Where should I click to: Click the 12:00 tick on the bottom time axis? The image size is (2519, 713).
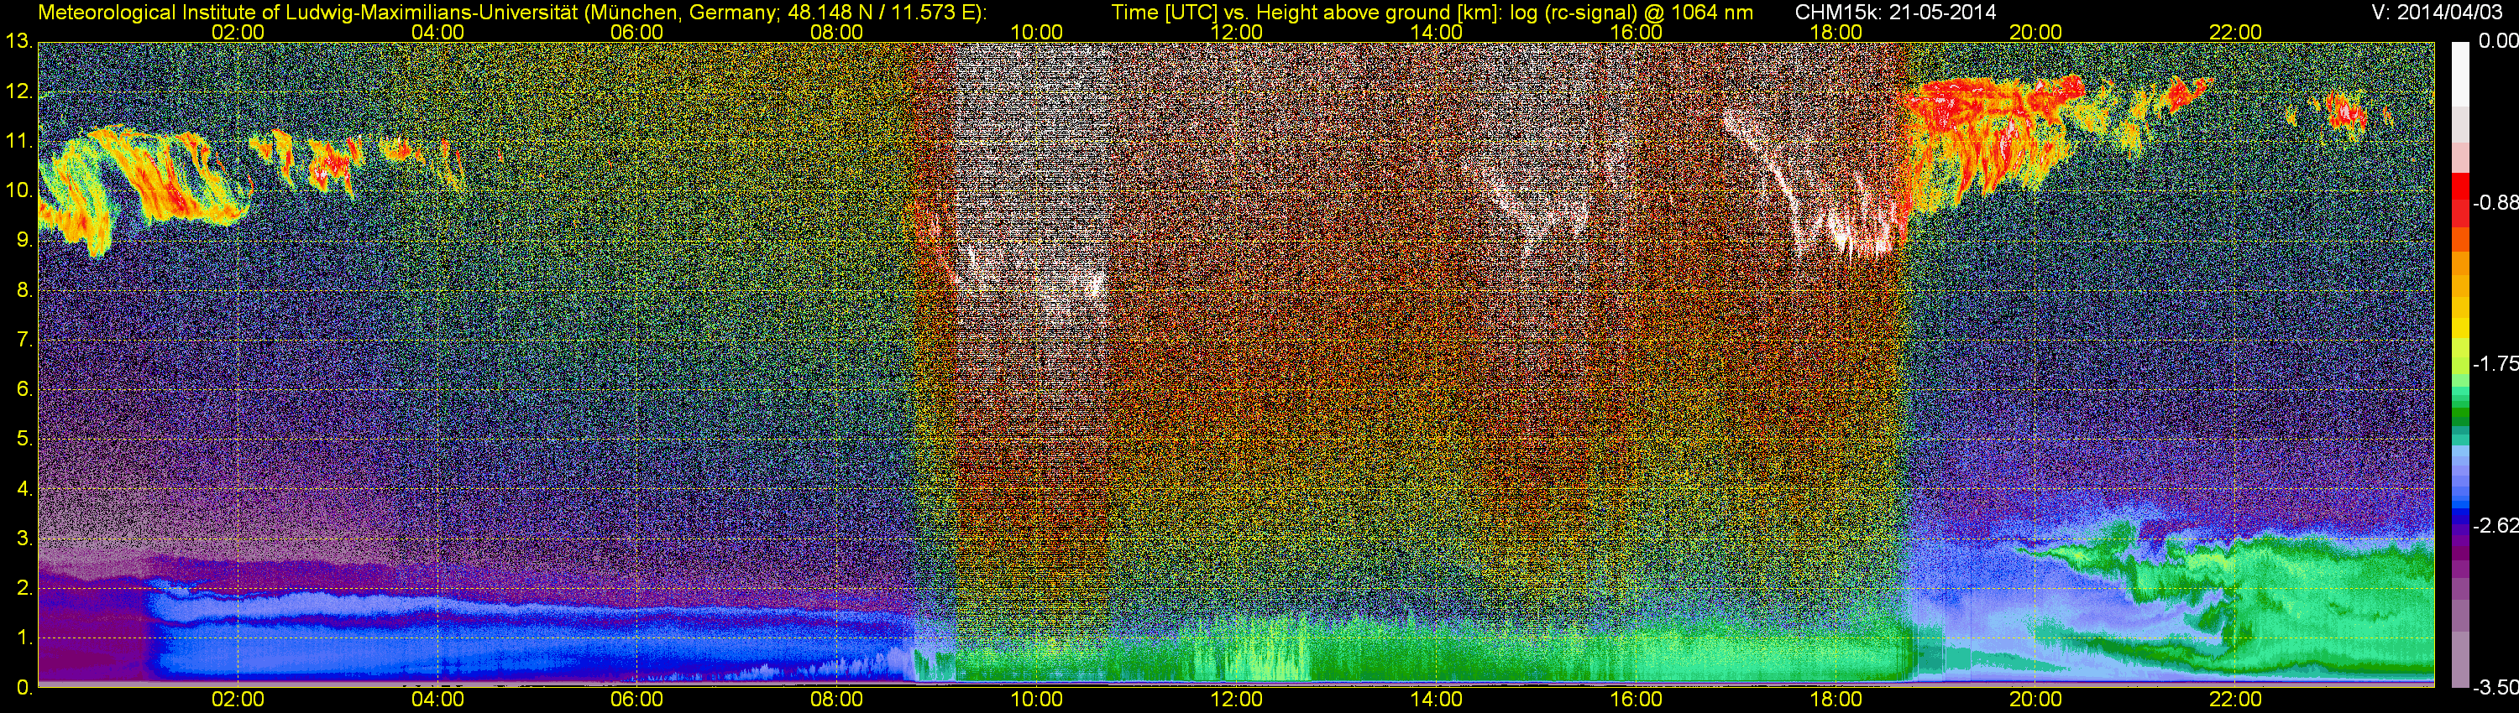1236,700
